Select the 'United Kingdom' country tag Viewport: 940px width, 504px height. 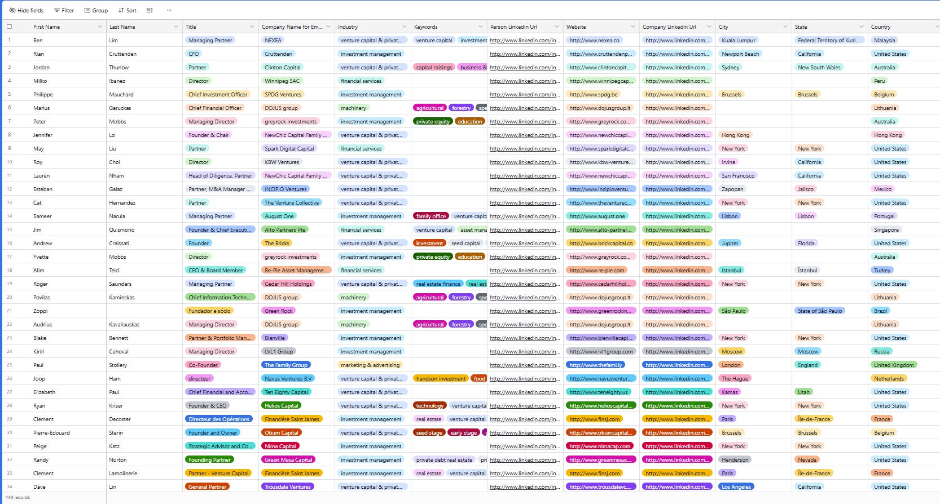coord(894,365)
